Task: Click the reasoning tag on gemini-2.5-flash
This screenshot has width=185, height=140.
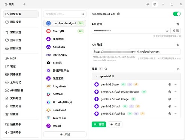Action: point(131,106)
